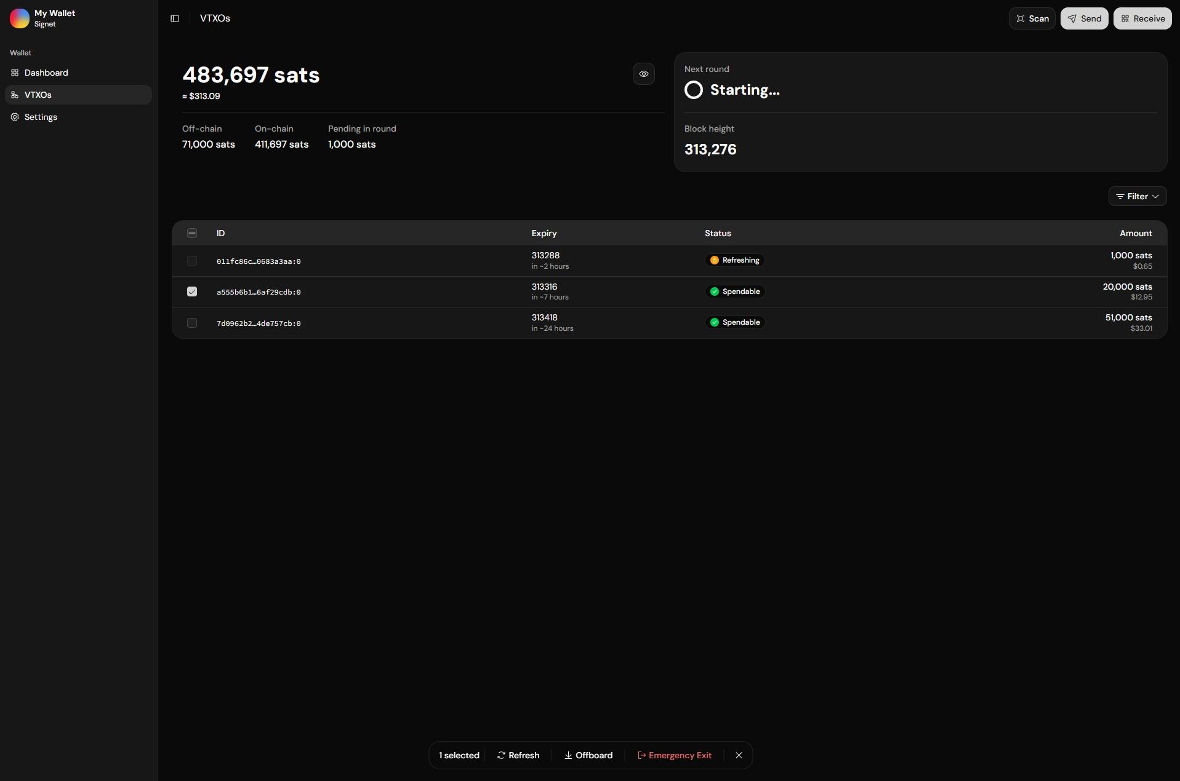Click expiry value 313288
The height and width of the screenshot is (781, 1180).
click(545, 255)
